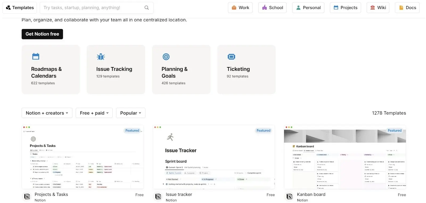Click the School building icon
The height and width of the screenshot is (203, 426).
tap(264, 8)
